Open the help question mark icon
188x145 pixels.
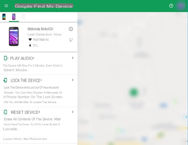tap(171, 6)
